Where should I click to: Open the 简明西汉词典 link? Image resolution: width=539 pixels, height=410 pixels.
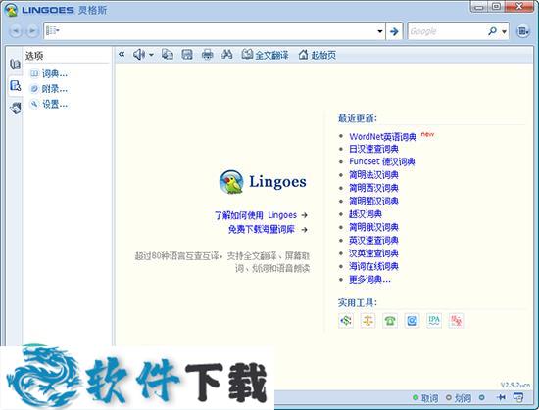pyautogui.click(x=373, y=188)
